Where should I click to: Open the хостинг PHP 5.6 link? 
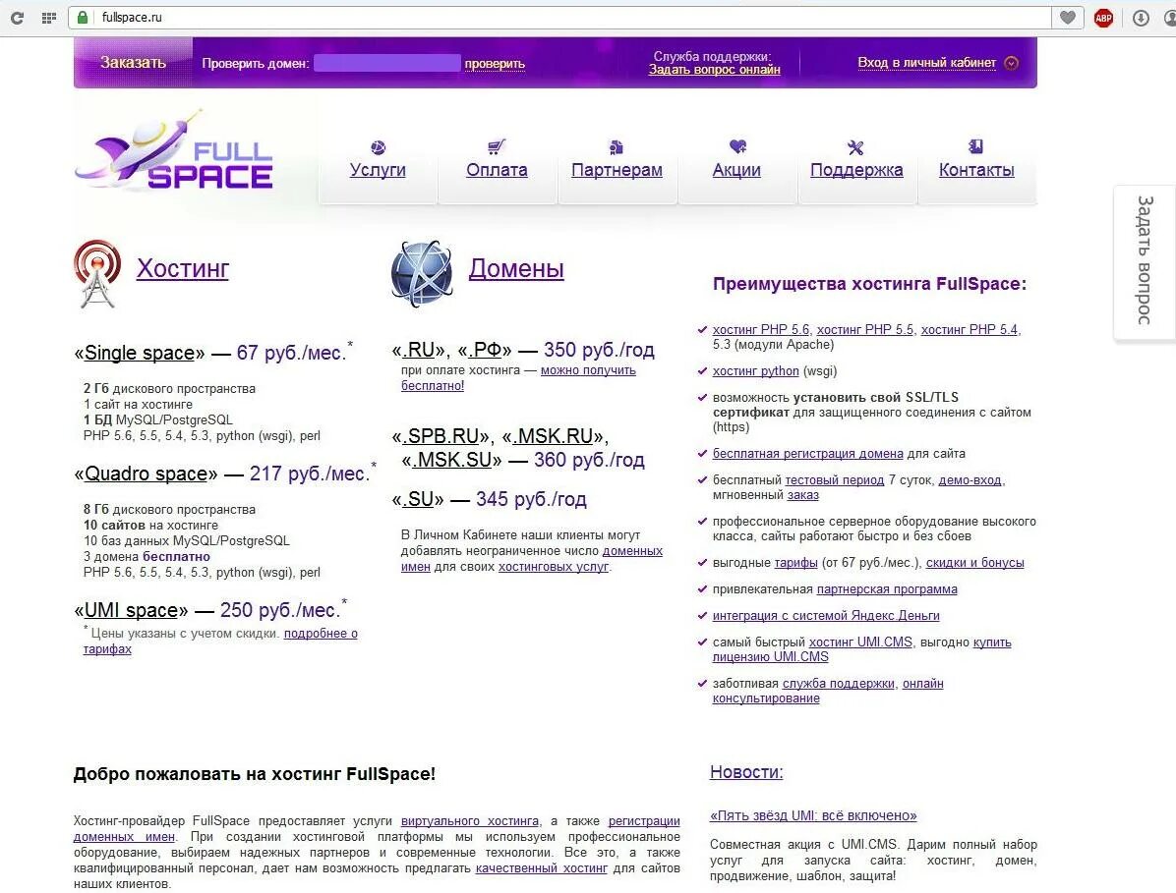click(760, 330)
